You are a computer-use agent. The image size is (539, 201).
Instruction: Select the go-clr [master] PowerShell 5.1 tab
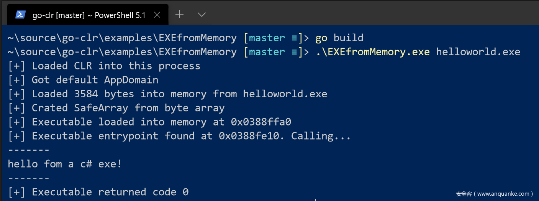click(89, 15)
